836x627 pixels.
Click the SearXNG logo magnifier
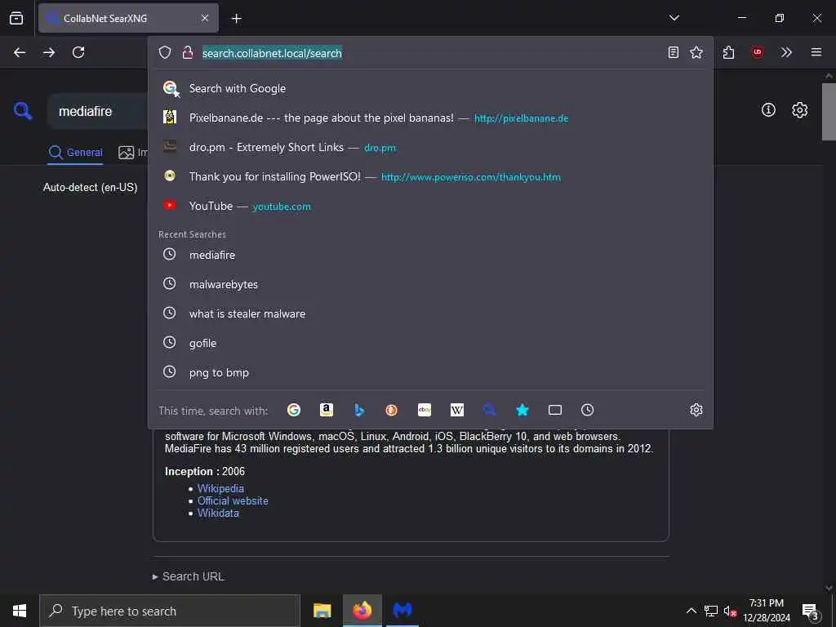tap(23, 111)
